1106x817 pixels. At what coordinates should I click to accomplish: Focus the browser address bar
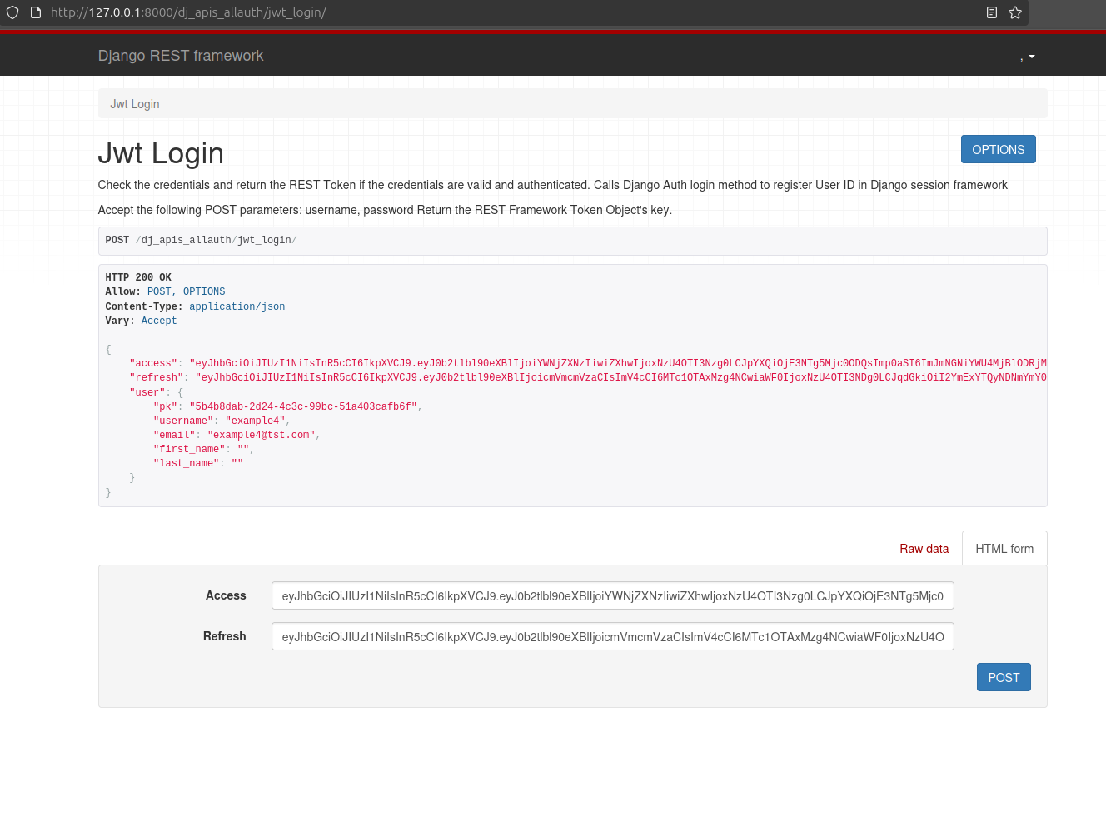click(333, 12)
